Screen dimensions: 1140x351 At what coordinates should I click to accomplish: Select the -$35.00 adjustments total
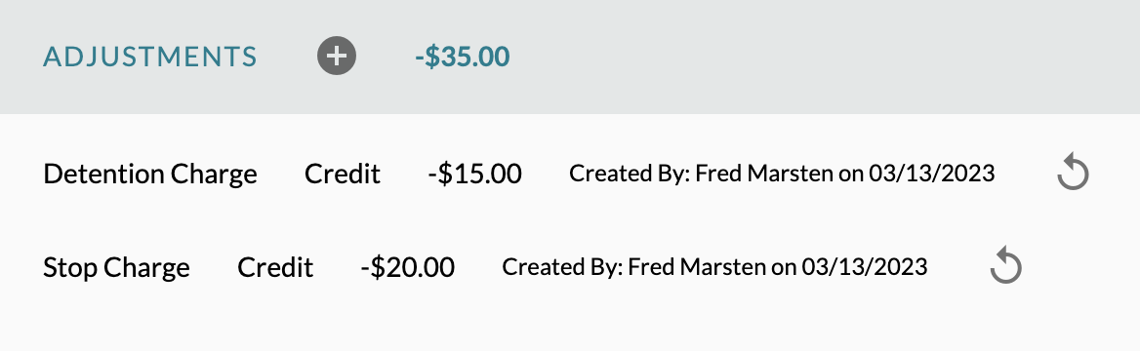463,57
